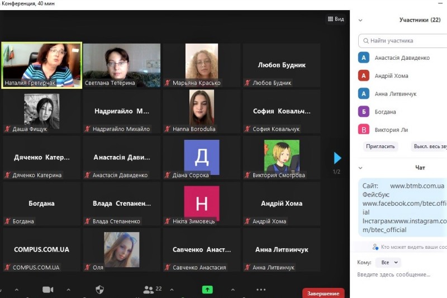This screenshot has width=447, height=298.
Task: Click muted mic icon on Любов Будник tile
Action: (248, 83)
